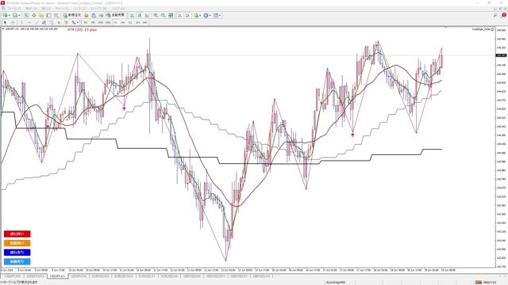This screenshot has height=285, width=508.
Task: Open the チャート (Chart) menu
Action: click(x=62, y=8)
